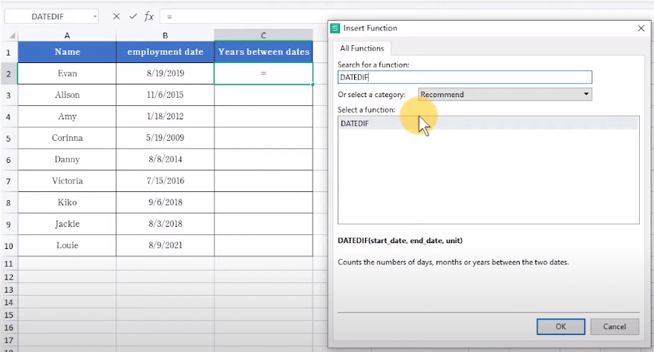Click the Name header cell
Screen dimensions: 654x352
point(67,52)
